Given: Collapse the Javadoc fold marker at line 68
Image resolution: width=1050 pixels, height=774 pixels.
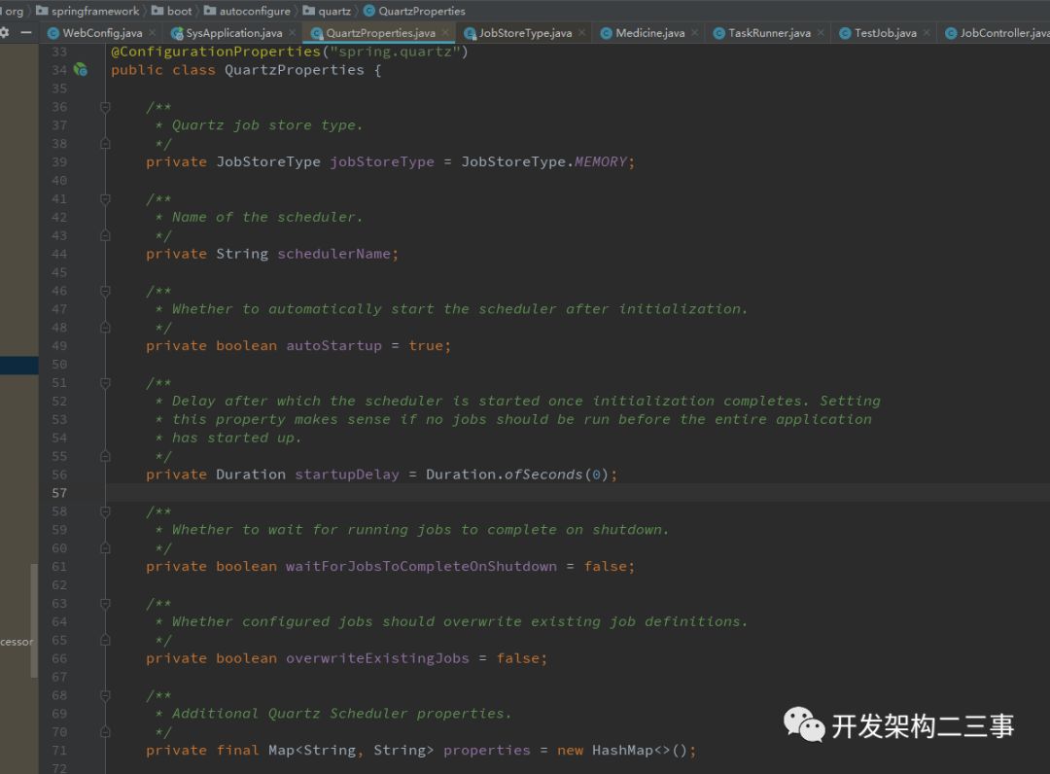Looking at the screenshot, I should coord(105,695).
